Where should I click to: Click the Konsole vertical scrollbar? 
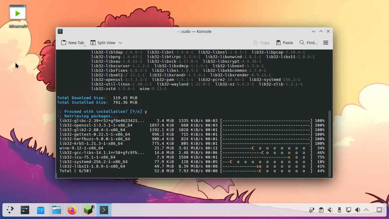(330, 143)
